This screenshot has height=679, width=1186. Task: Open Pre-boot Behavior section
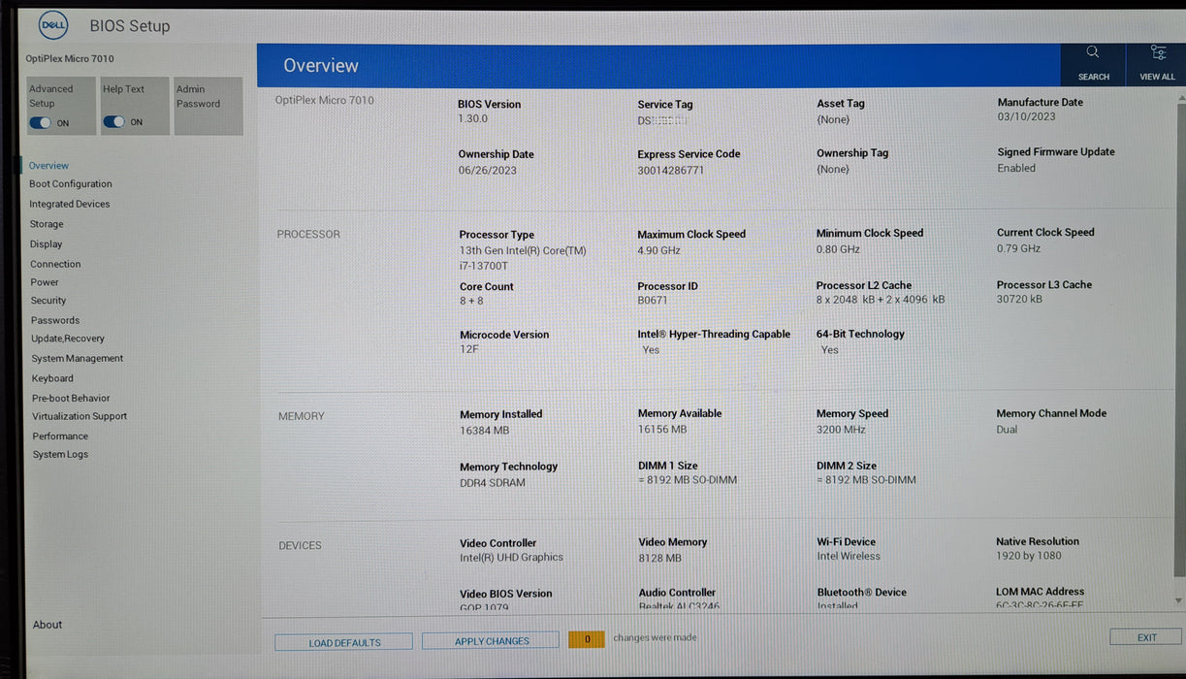click(x=71, y=398)
